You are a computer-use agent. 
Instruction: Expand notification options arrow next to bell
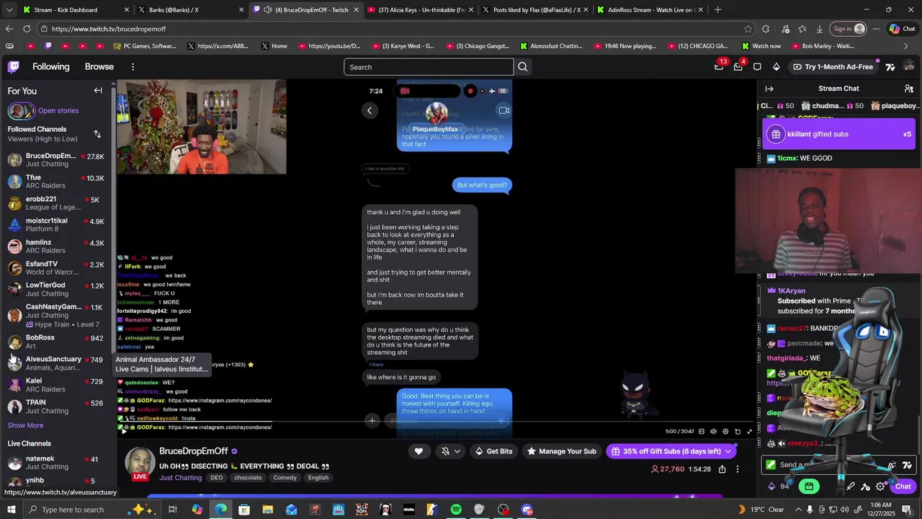(457, 451)
